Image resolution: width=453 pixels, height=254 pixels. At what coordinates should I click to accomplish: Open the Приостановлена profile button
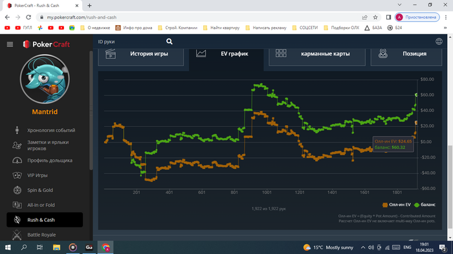click(417, 17)
